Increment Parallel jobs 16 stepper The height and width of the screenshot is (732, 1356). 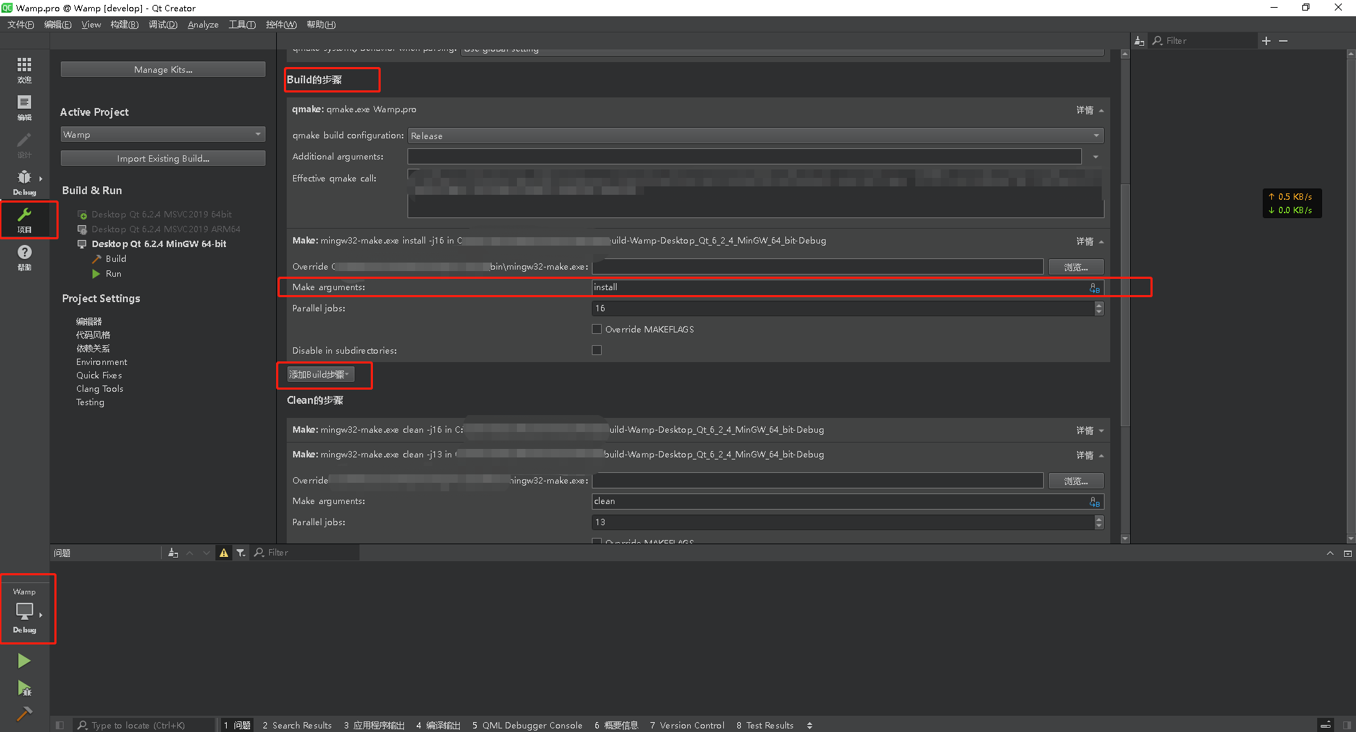point(1099,305)
